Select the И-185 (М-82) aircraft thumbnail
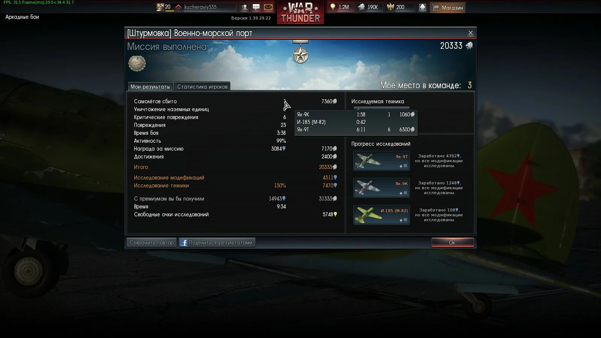 click(x=381, y=215)
